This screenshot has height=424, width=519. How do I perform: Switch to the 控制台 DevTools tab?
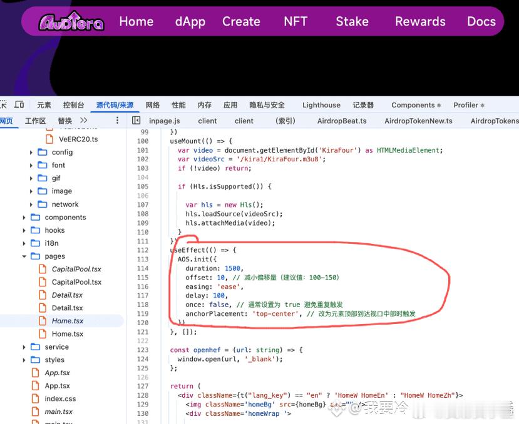pos(73,105)
